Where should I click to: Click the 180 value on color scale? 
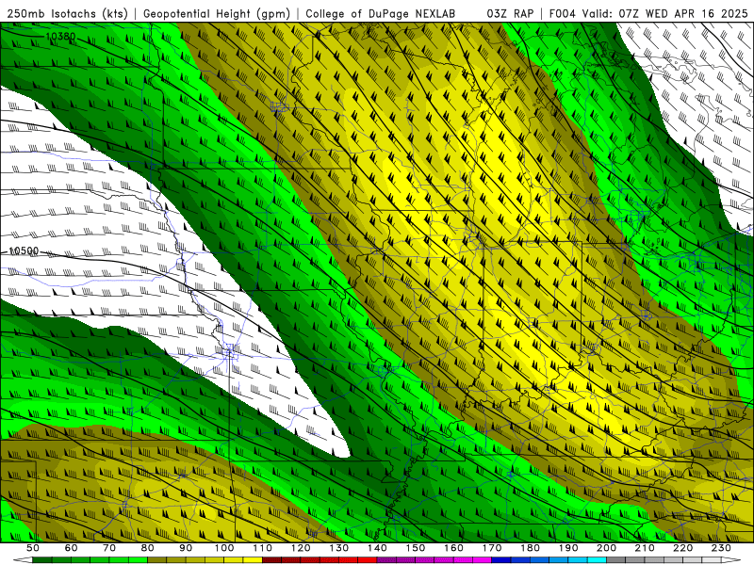click(x=530, y=548)
